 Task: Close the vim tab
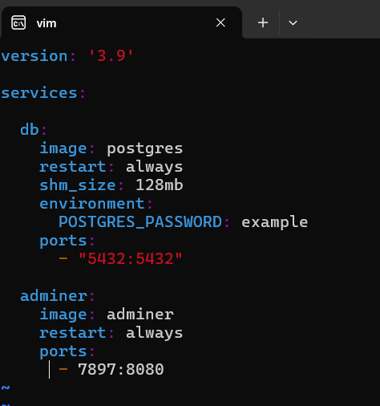click(x=220, y=22)
